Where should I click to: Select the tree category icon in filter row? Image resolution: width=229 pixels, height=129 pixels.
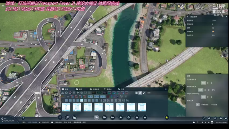(x=78, y=93)
